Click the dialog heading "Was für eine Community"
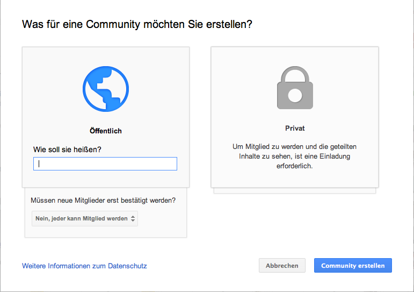This screenshot has height=292, width=414. 137,25
